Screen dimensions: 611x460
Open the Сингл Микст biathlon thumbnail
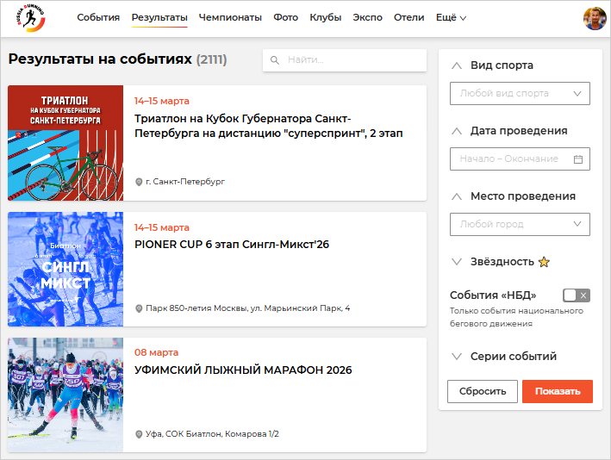[x=65, y=269]
